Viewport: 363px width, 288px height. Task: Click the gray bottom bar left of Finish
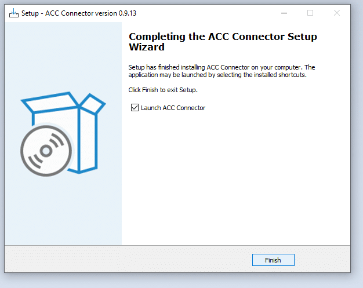tap(128, 259)
